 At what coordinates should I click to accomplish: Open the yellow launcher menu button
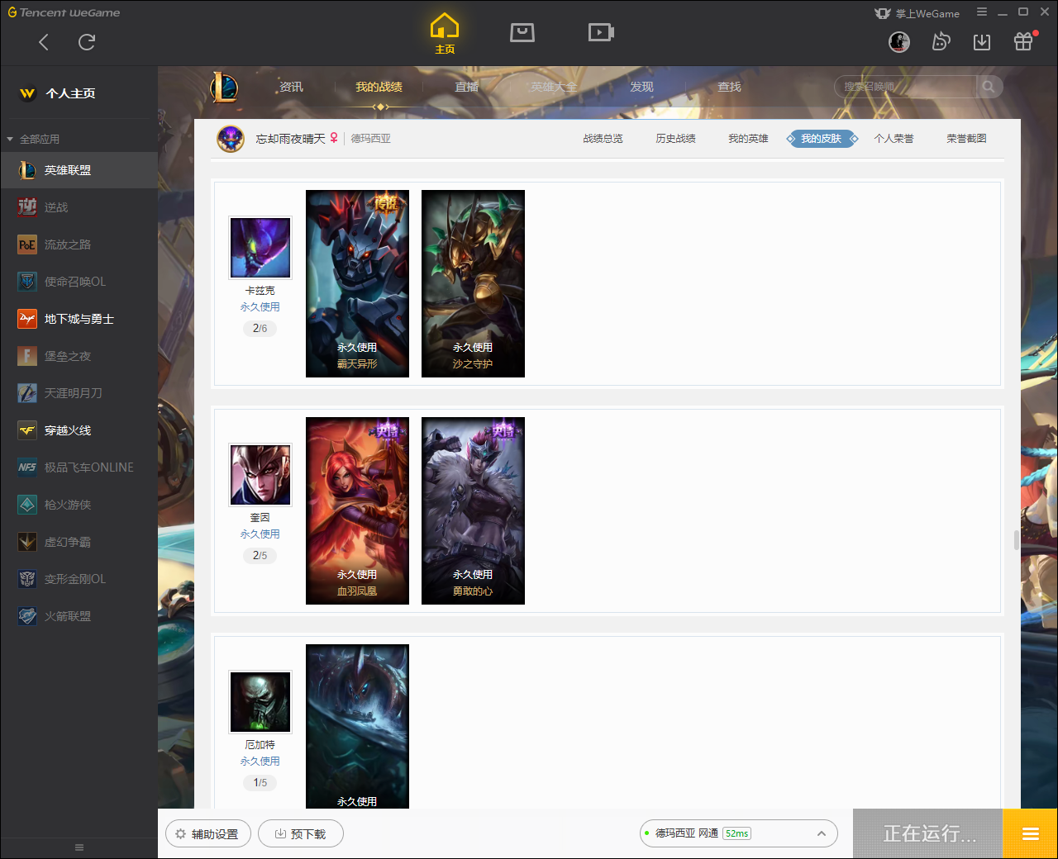1030,834
